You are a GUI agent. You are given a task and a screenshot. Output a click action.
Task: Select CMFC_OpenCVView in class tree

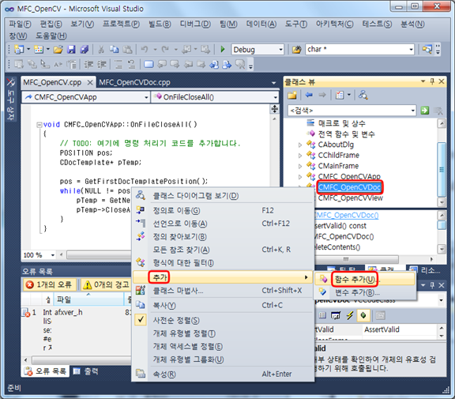point(351,198)
